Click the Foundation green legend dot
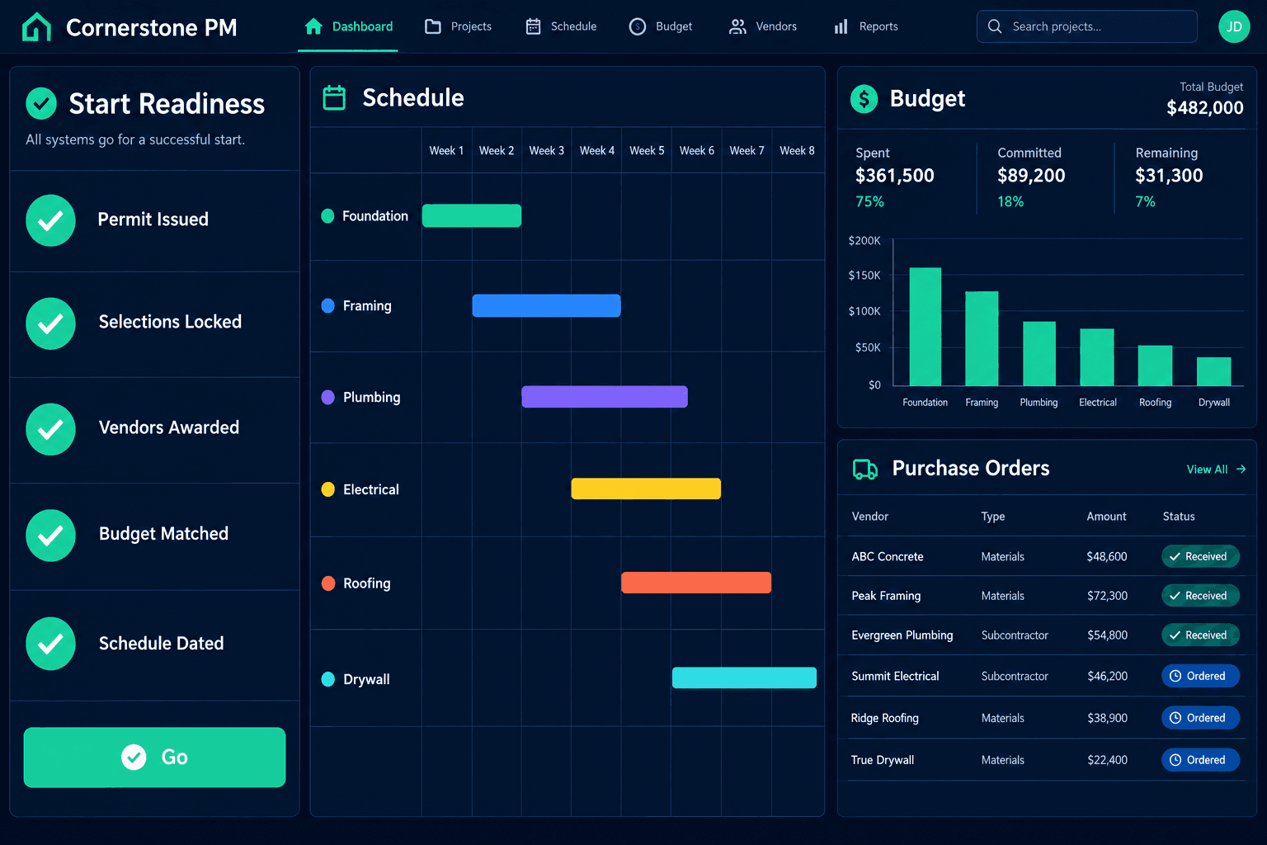Viewport: 1267px width, 845px height. pos(327,216)
